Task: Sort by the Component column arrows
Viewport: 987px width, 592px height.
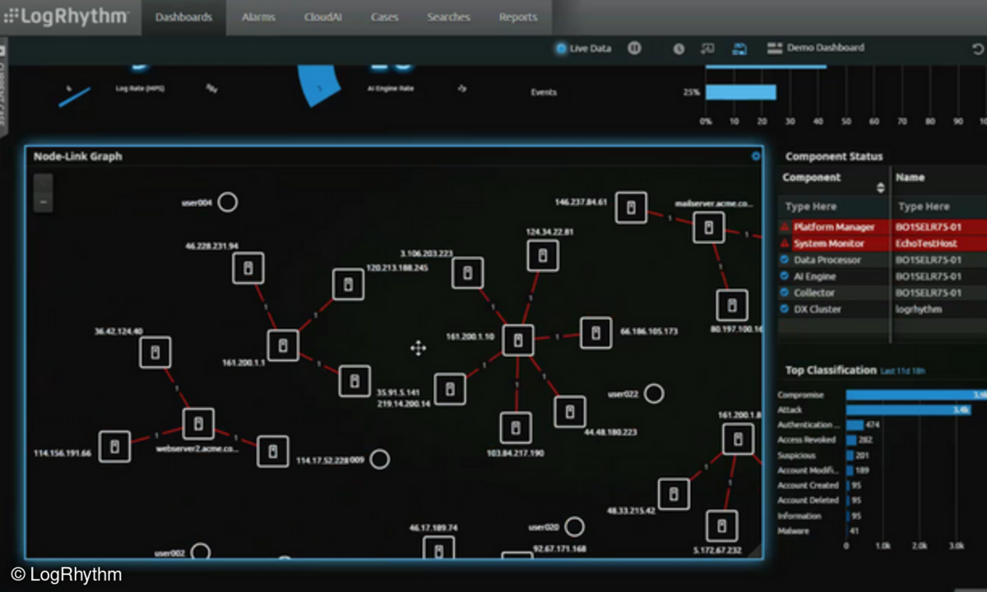Action: [881, 187]
